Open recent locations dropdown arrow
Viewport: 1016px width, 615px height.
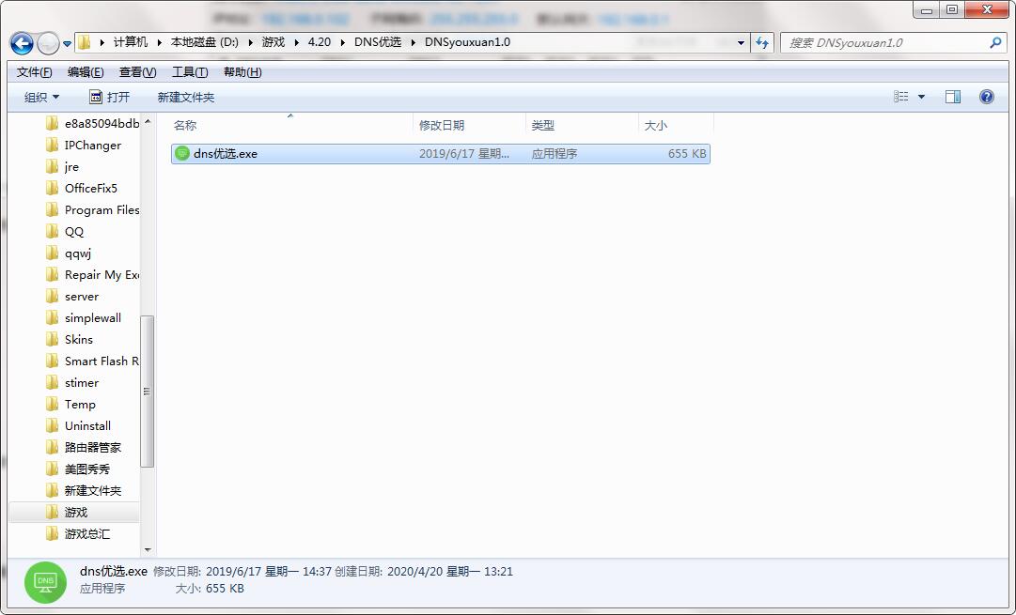pos(67,44)
